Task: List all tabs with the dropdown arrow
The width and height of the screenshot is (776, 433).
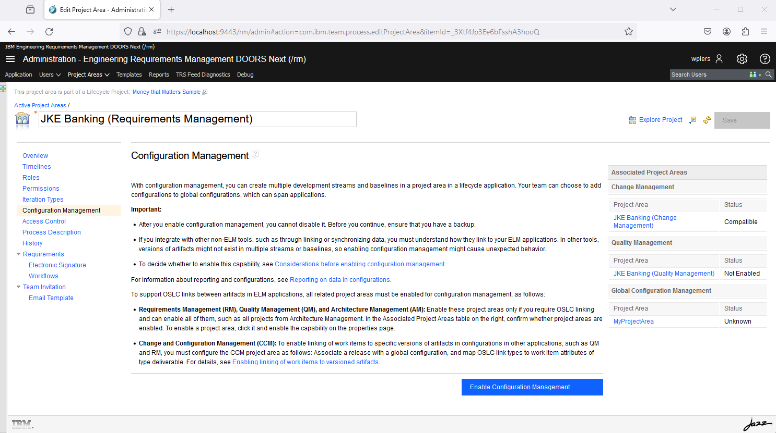Action: (673, 9)
